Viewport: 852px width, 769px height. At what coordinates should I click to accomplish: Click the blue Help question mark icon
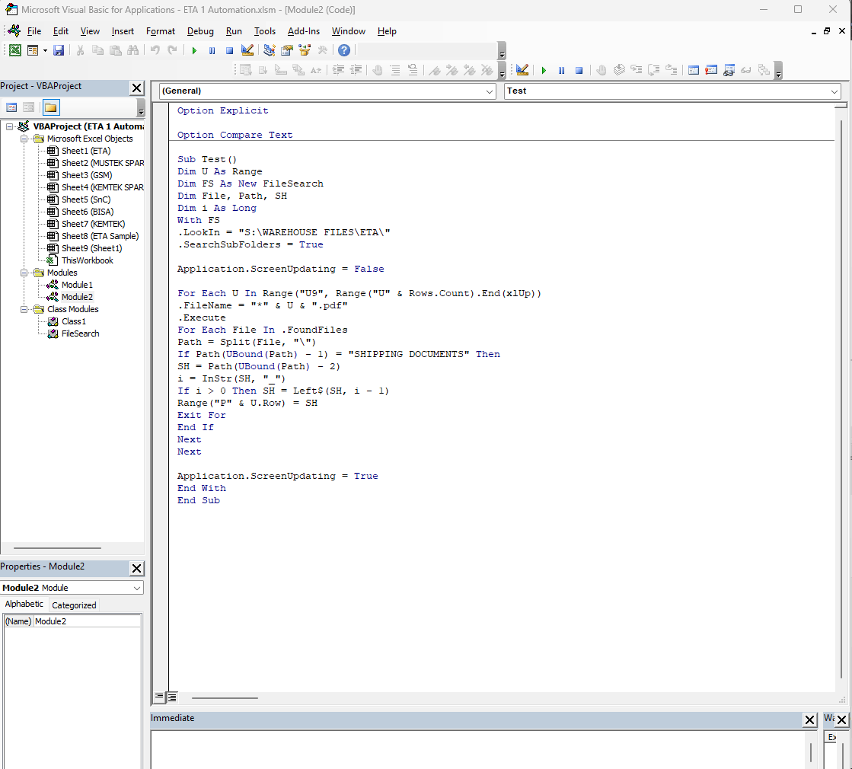click(x=344, y=50)
